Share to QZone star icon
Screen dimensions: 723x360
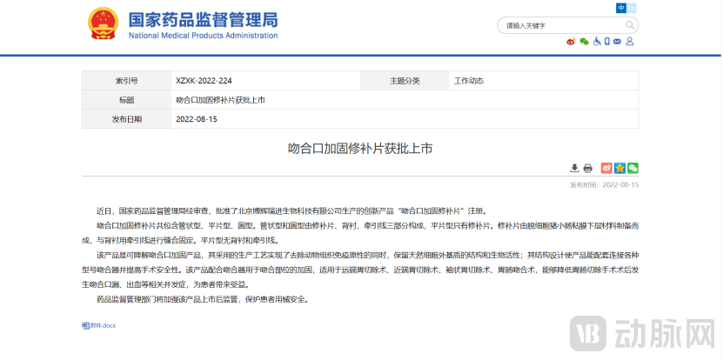click(x=619, y=168)
